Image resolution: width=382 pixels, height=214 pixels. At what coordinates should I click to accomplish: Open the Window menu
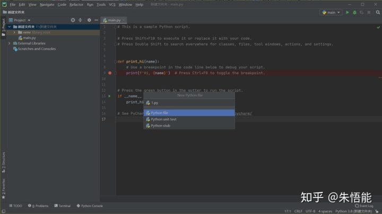click(125, 4)
